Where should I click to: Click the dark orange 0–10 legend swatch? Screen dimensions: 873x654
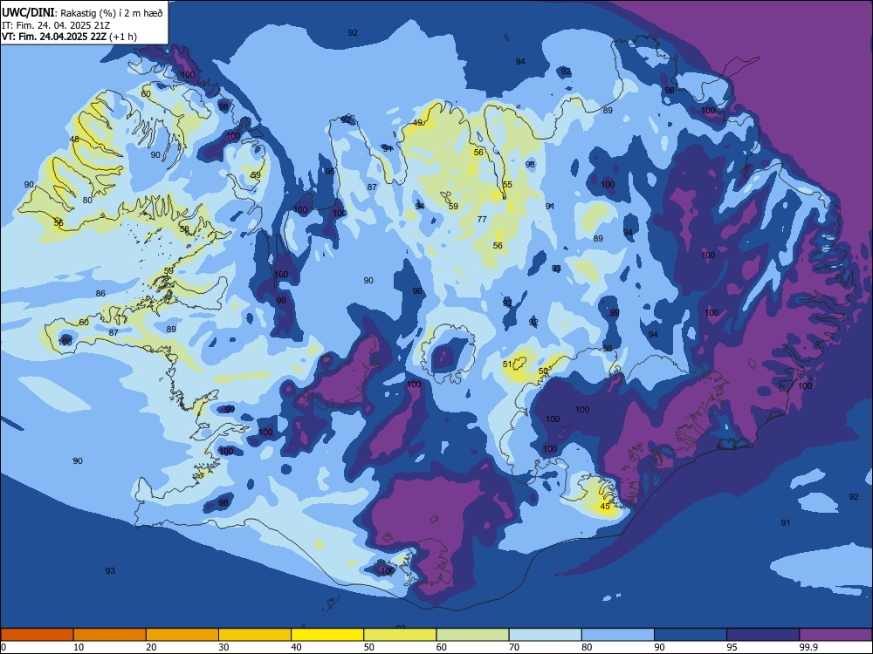(37, 635)
